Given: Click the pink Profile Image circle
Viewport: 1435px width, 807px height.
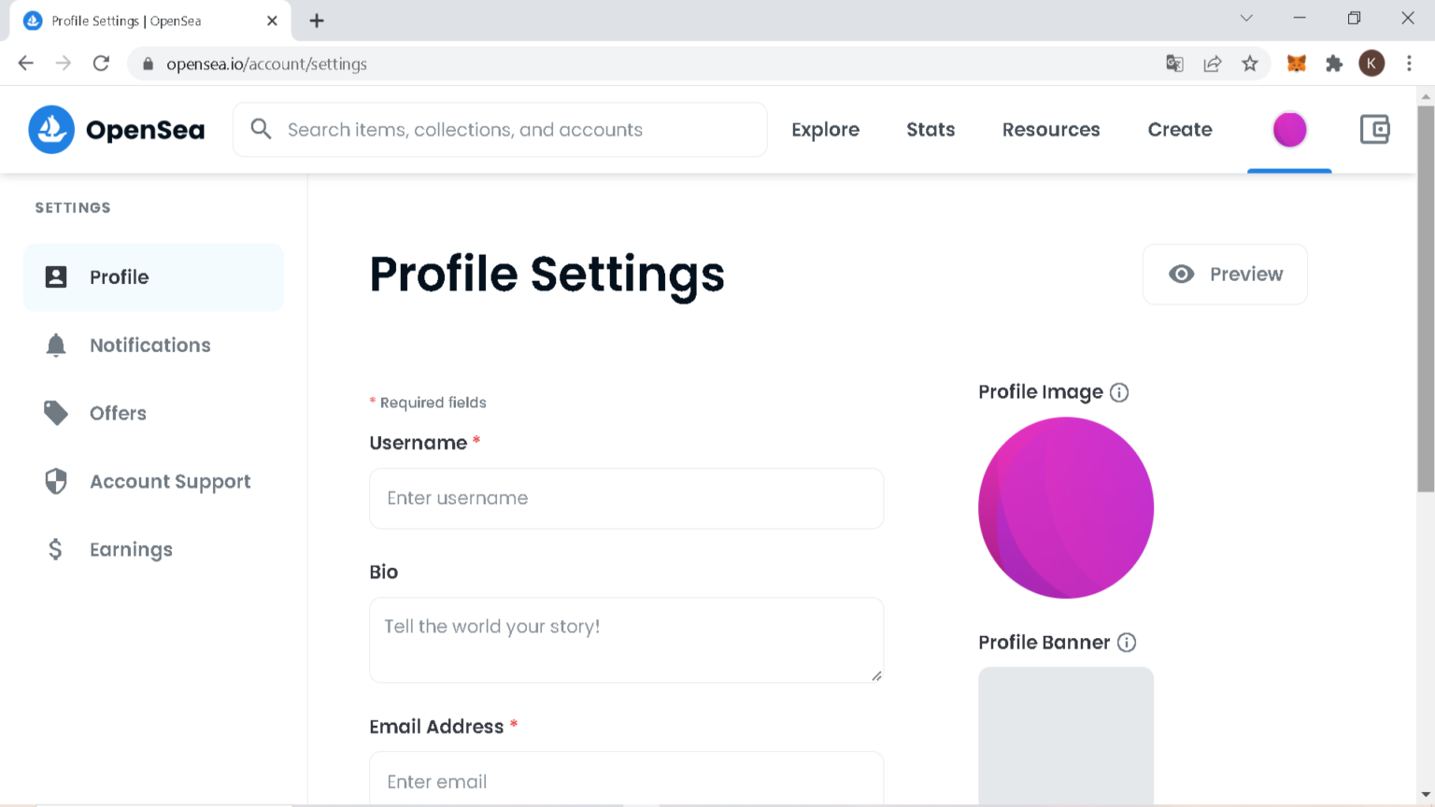Looking at the screenshot, I should click(1066, 508).
